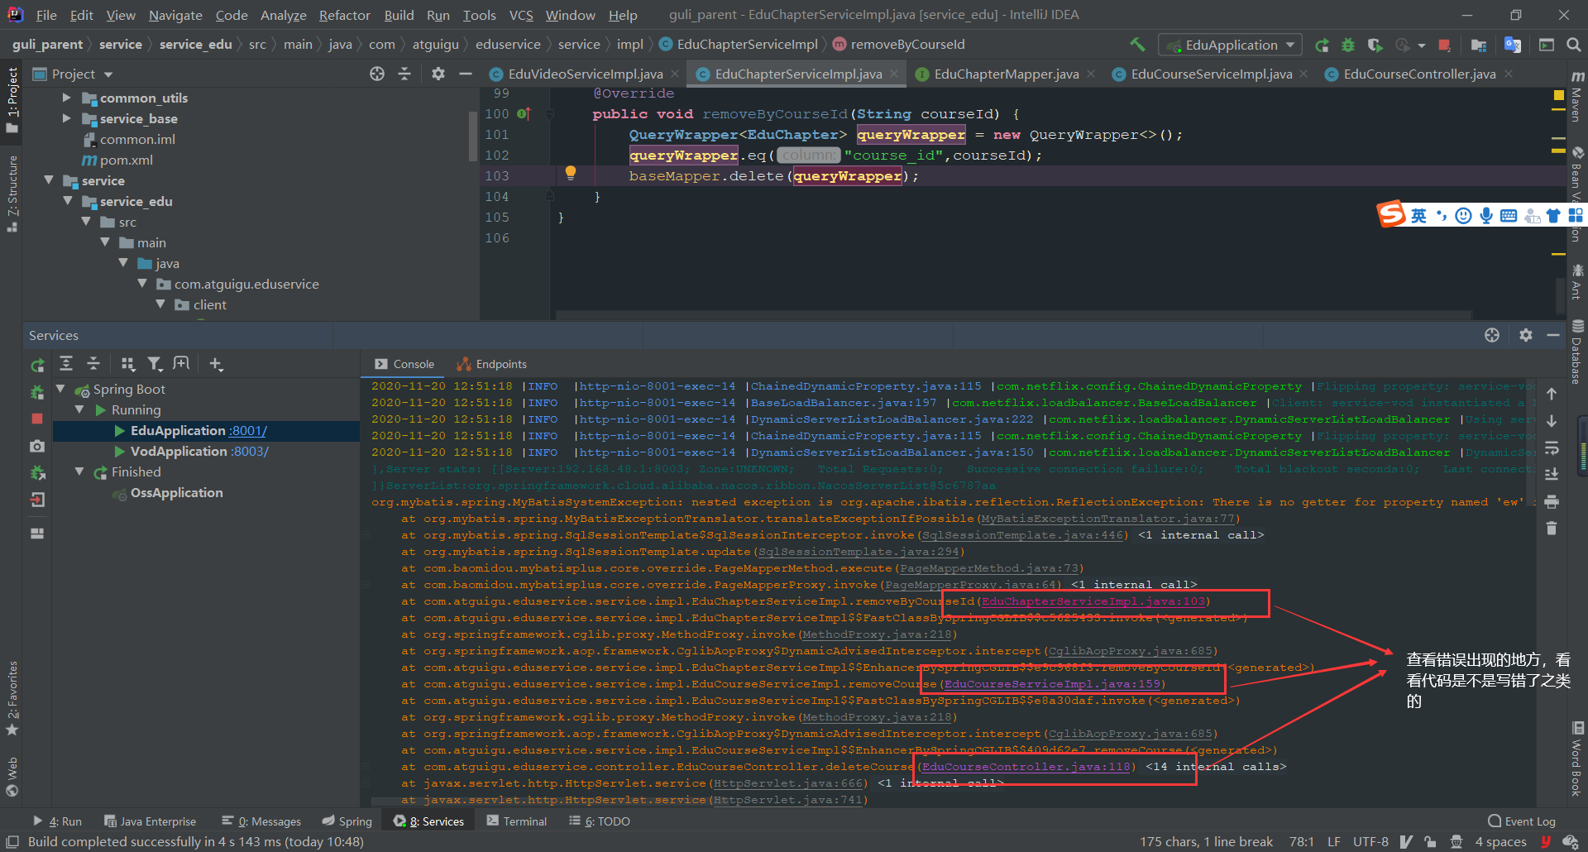Select OssApplication in Services tree
Screen dimensions: 1588x852
(x=176, y=492)
